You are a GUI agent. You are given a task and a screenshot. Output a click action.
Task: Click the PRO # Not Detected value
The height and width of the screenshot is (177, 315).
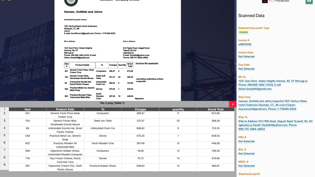coord(246,141)
